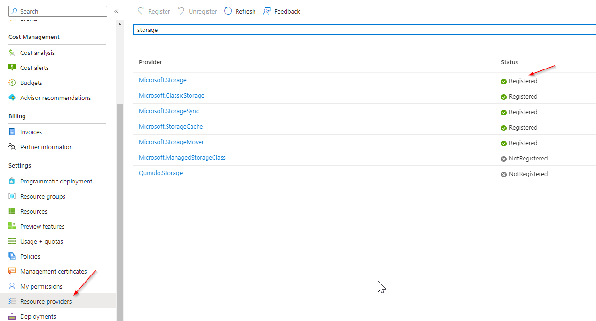Click the Provider column header
This screenshot has height=321, width=596.
151,62
